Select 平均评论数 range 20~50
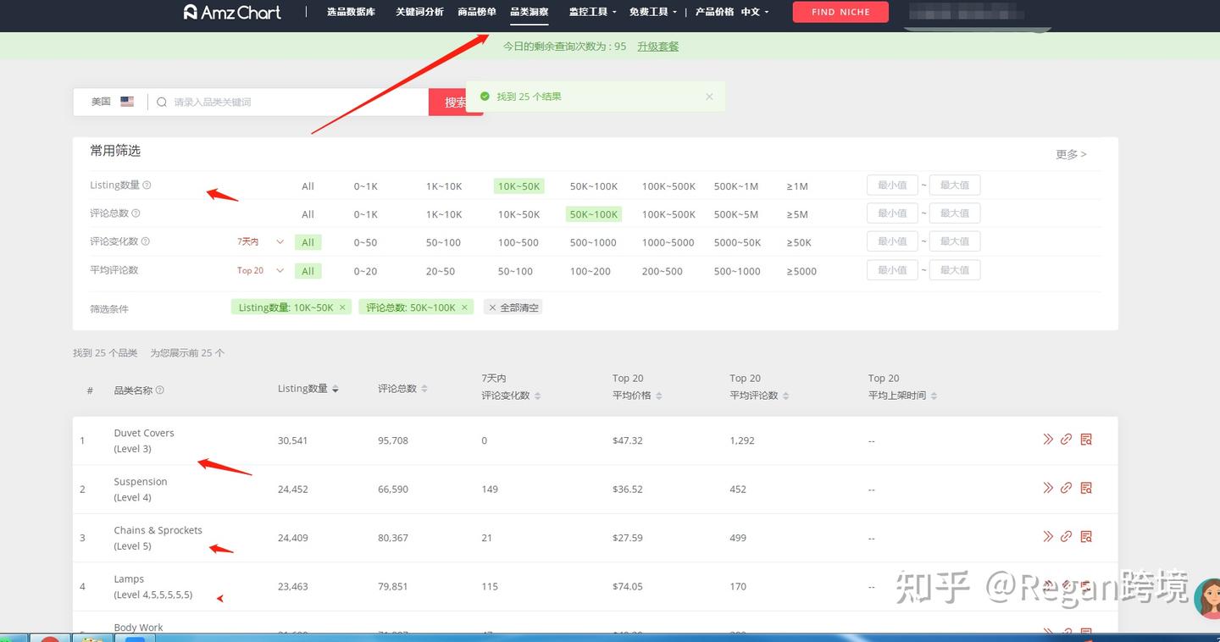The image size is (1220, 642). tap(441, 271)
